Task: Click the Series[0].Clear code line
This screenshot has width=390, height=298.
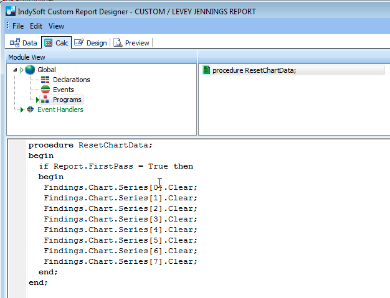Action: point(120,187)
